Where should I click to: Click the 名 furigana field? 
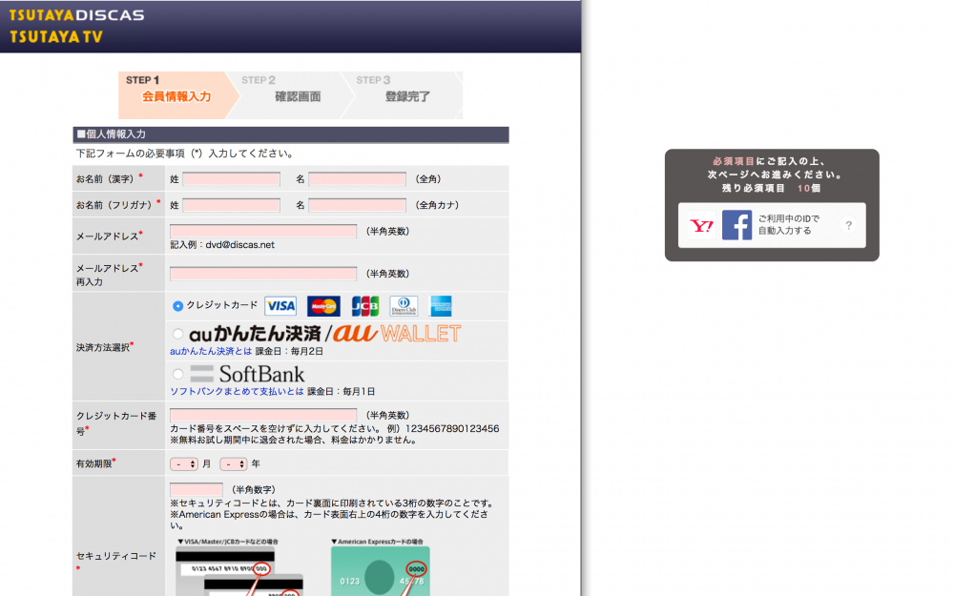(357, 205)
